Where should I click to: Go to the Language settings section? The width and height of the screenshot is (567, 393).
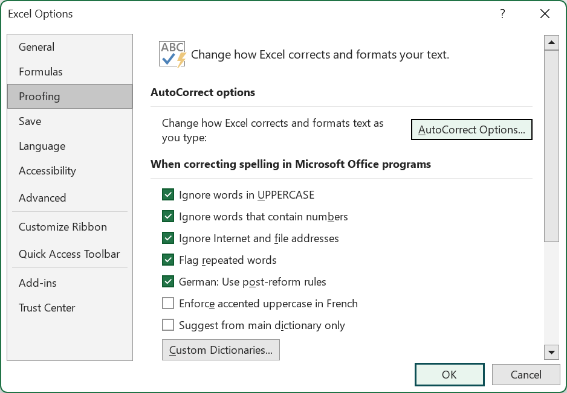pyautogui.click(x=42, y=146)
